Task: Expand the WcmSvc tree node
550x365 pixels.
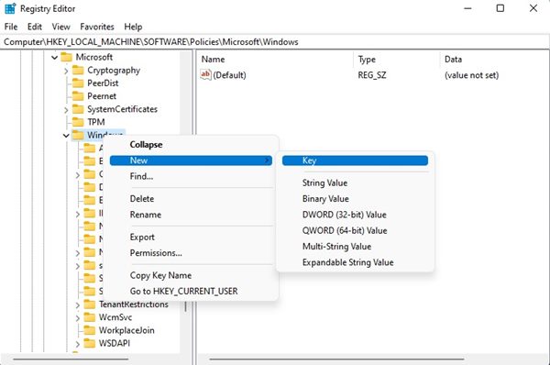Action: pos(78,317)
